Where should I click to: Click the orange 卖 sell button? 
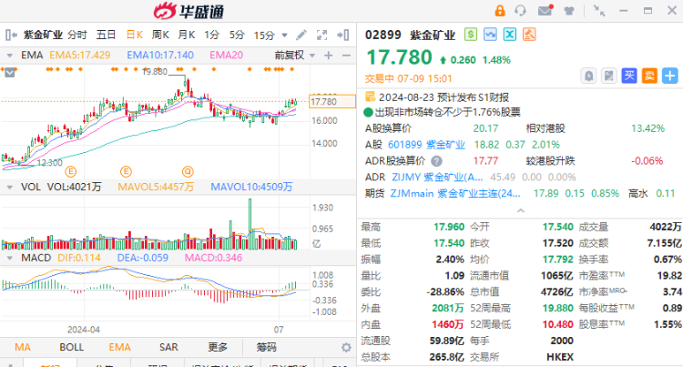649,76
